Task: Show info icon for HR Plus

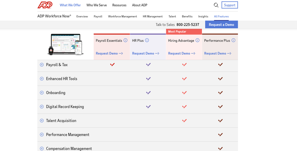Action: 147,40
